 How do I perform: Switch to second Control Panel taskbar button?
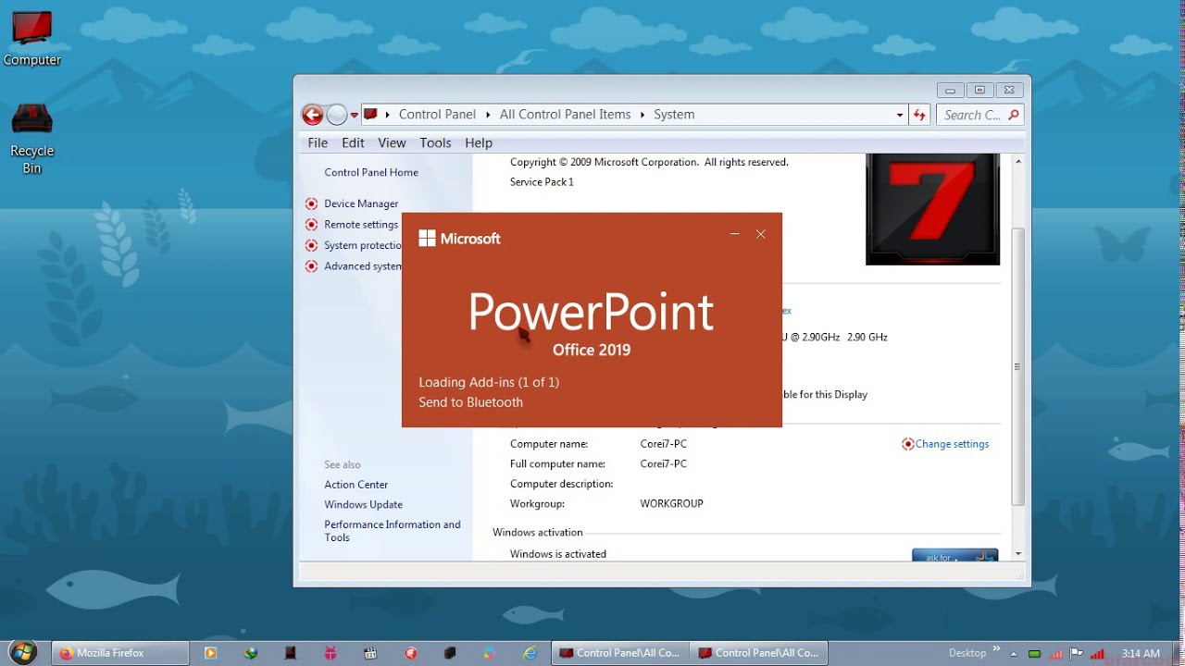(x=759, y=653)
